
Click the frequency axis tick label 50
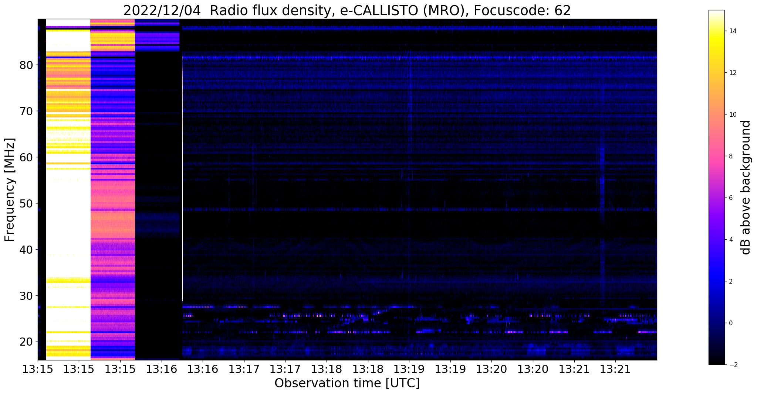27,203
